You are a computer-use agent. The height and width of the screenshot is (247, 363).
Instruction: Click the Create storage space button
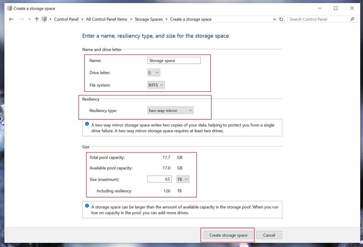(x=228, y=235)
